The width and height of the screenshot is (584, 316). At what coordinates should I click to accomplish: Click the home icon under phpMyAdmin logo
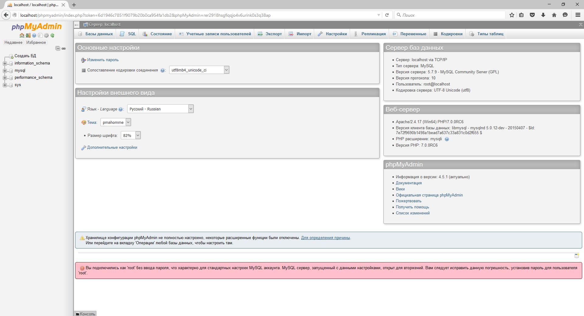[x=22, y=35]
